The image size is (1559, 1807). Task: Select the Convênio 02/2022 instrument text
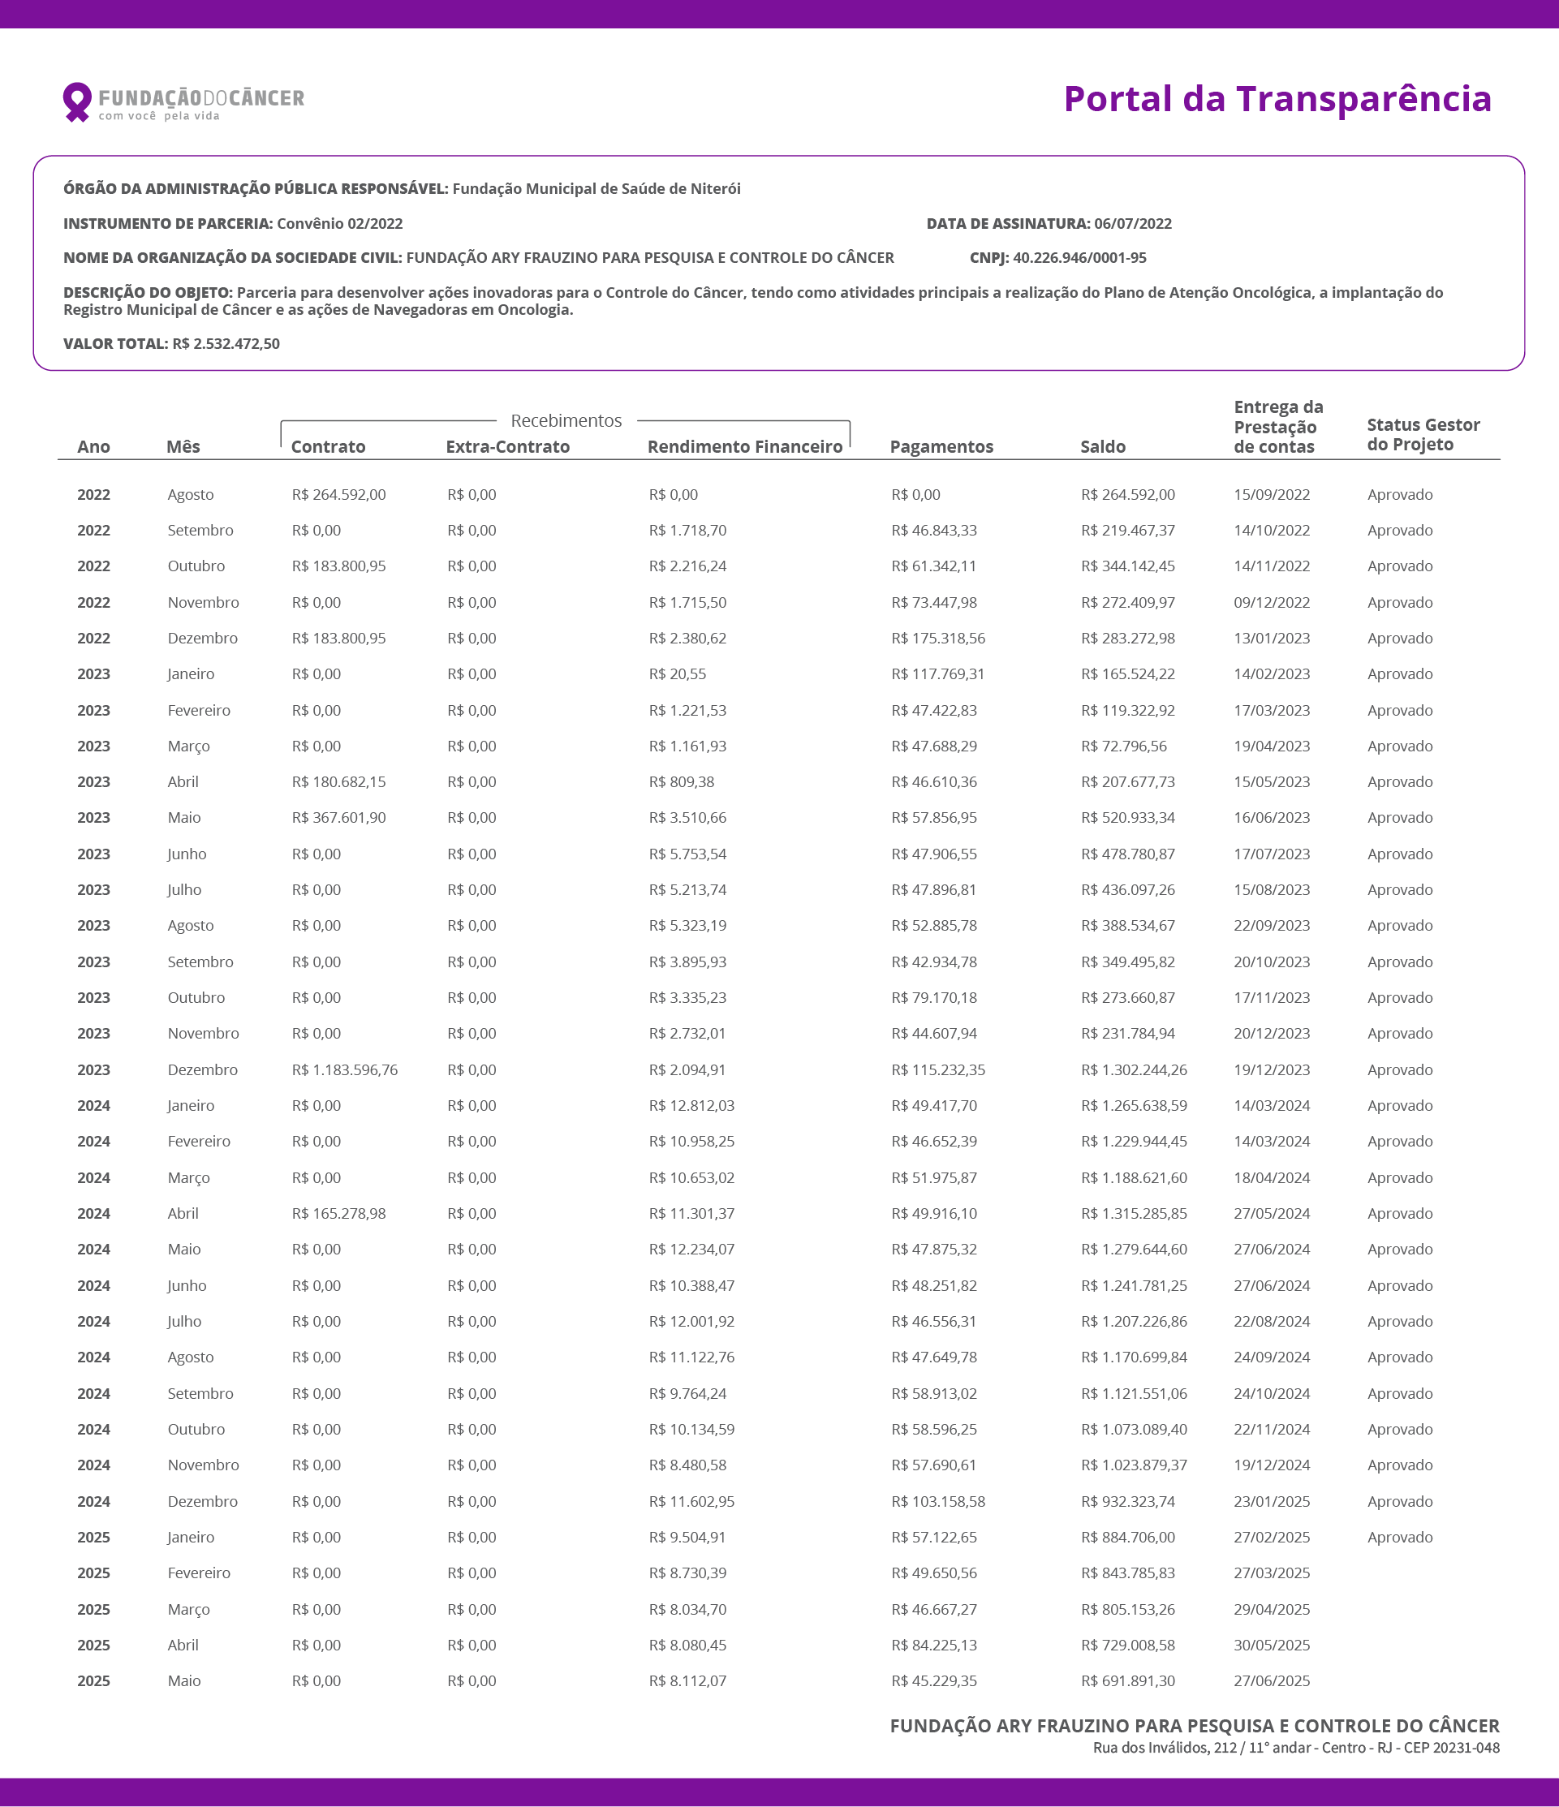339,223
